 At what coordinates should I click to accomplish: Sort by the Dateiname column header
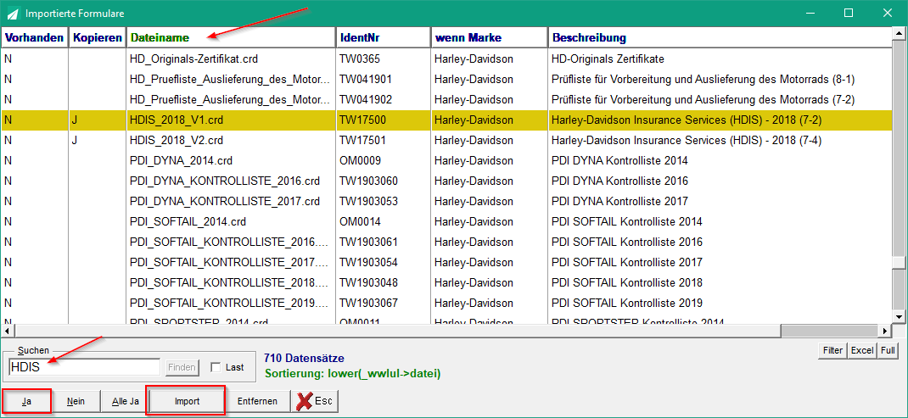point(231,37)
